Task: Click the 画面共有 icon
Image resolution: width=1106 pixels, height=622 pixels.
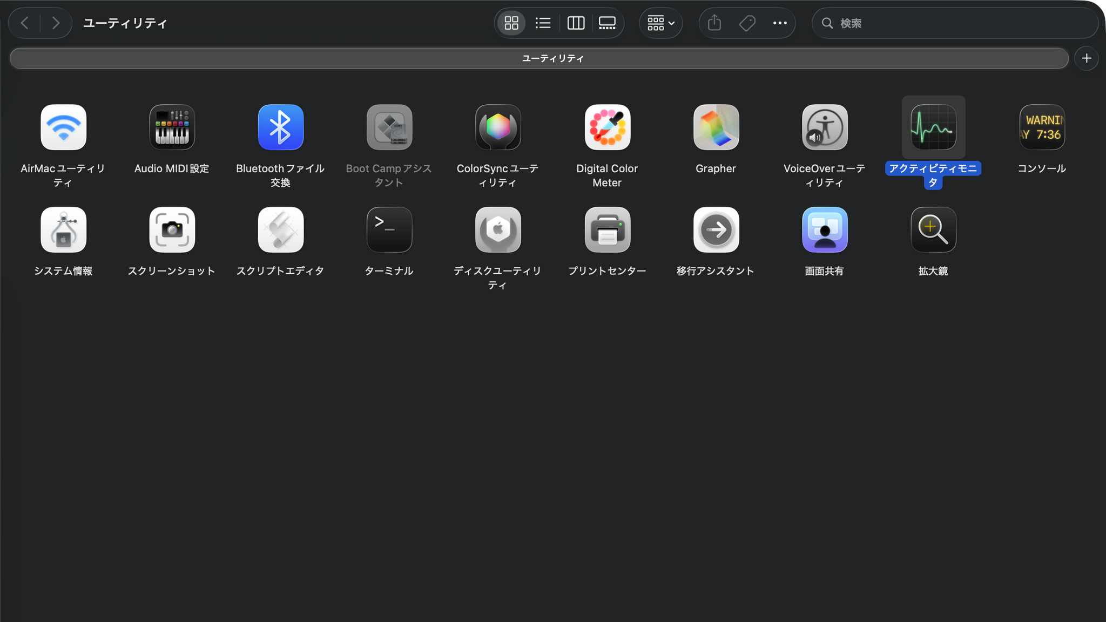Action: 825,230
